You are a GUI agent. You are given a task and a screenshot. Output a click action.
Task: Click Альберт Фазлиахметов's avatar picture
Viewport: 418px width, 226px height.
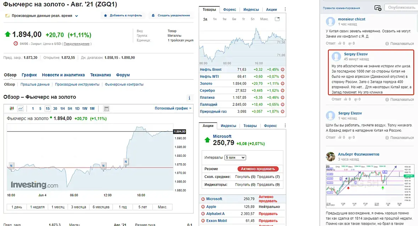coord(331,157)
